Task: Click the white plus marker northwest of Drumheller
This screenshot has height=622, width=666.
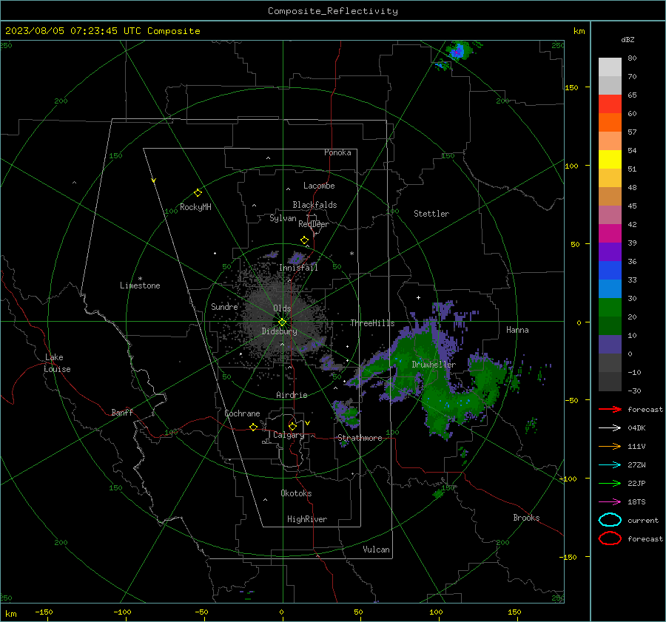Action: tap(418, 297)
